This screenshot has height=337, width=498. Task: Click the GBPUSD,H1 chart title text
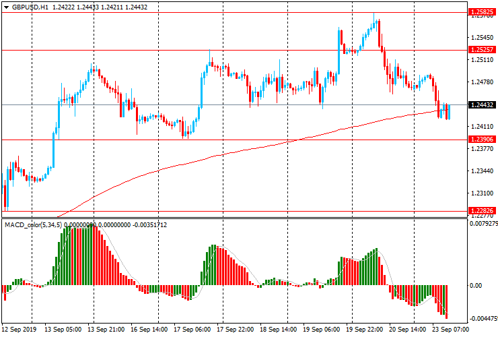pyautogui.click(x=30, y=7)
